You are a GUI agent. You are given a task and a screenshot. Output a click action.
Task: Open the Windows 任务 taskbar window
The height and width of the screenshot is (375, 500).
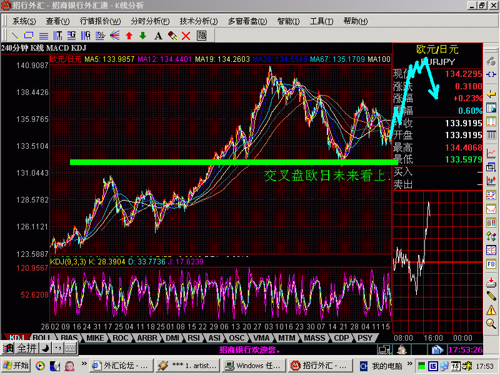[254, 366]
